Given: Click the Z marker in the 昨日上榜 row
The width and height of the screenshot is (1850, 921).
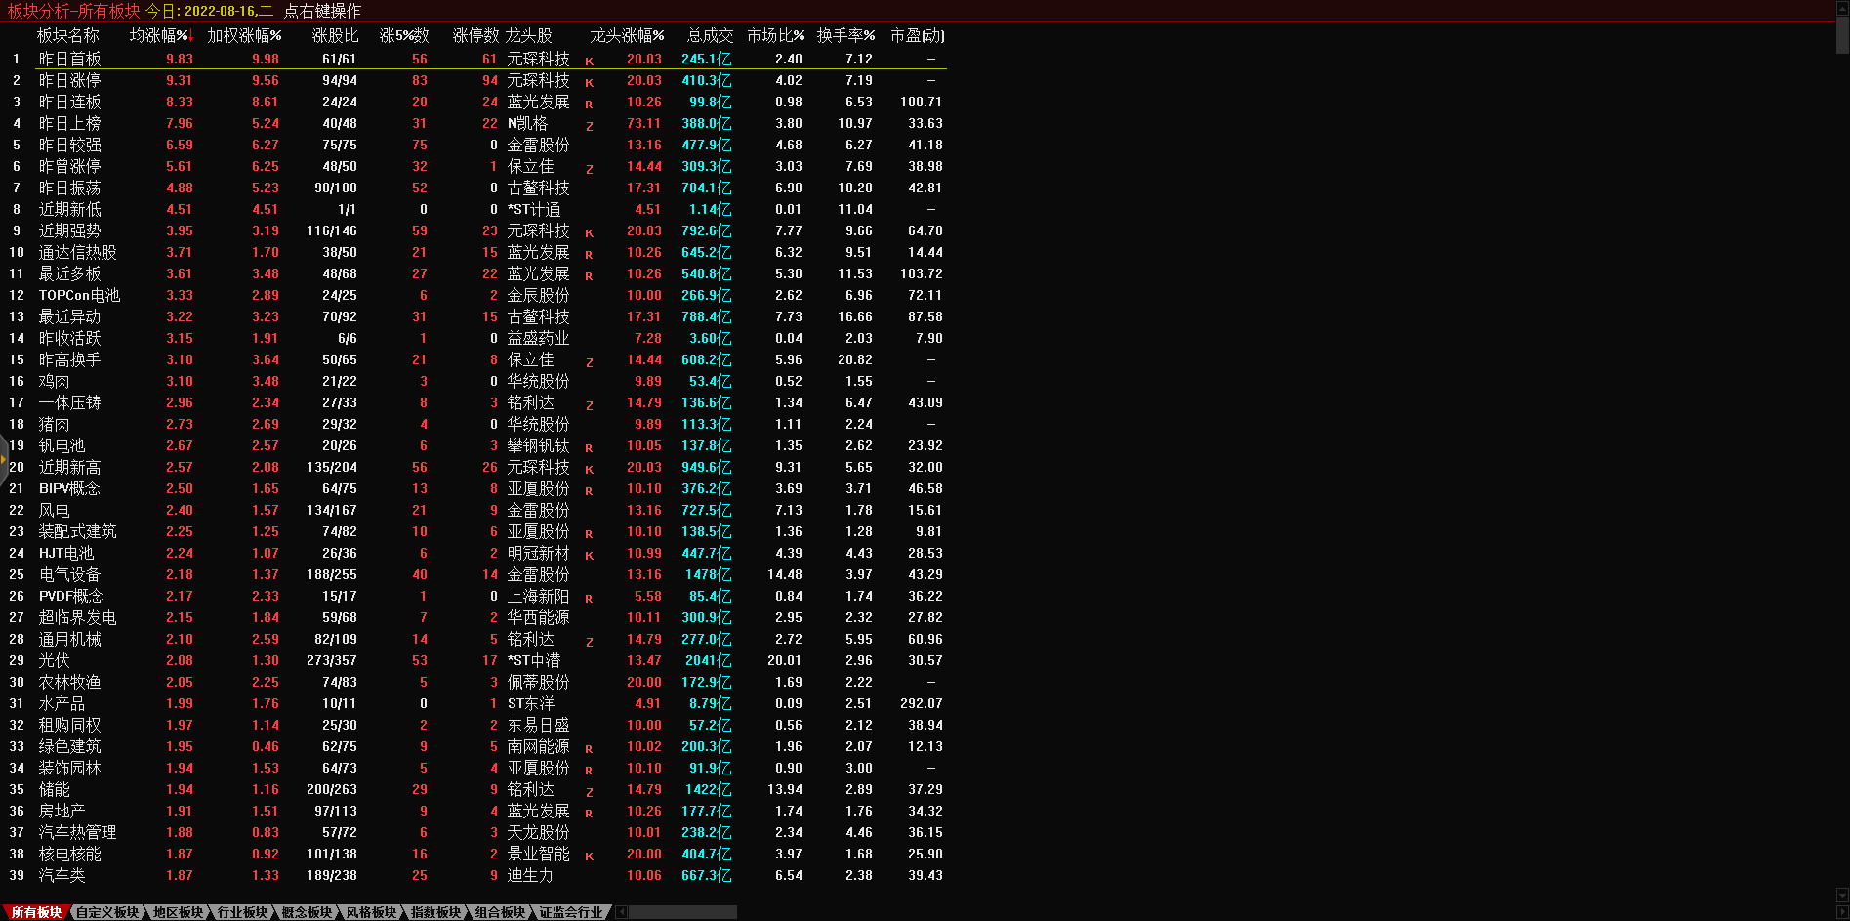Looking at the screenshot, I should coord(589,125).
